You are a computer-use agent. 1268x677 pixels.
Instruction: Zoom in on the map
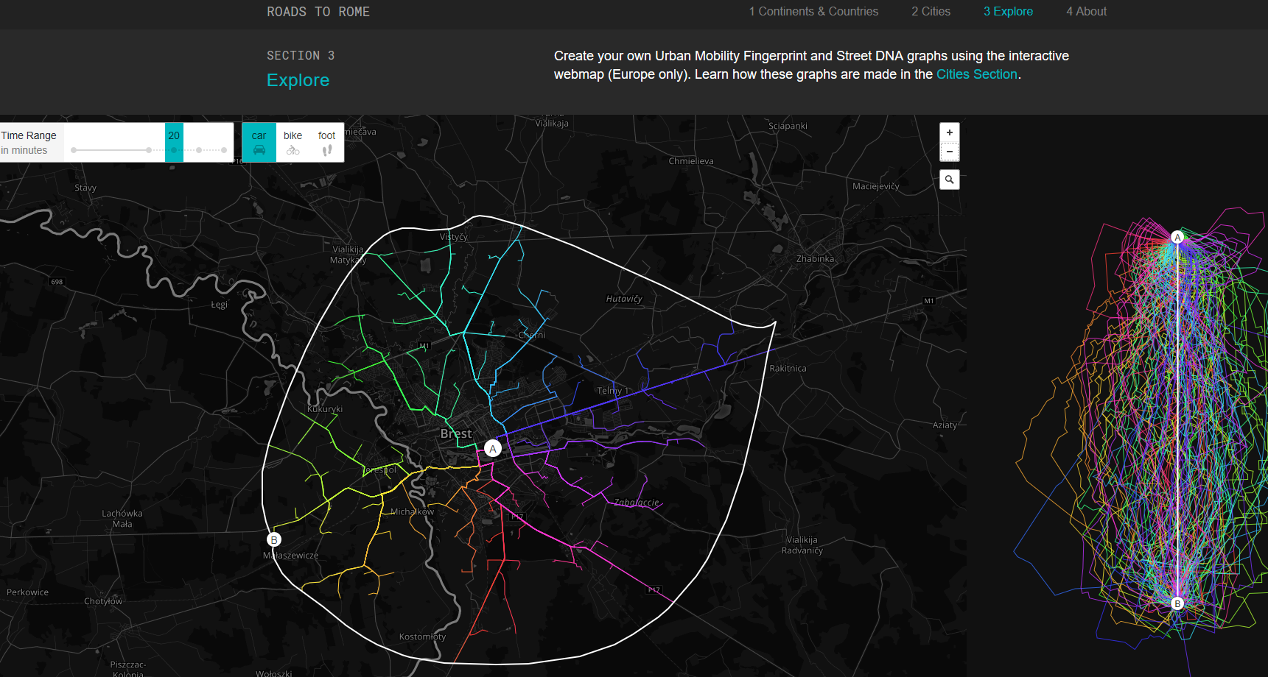[x=950, y=132]
